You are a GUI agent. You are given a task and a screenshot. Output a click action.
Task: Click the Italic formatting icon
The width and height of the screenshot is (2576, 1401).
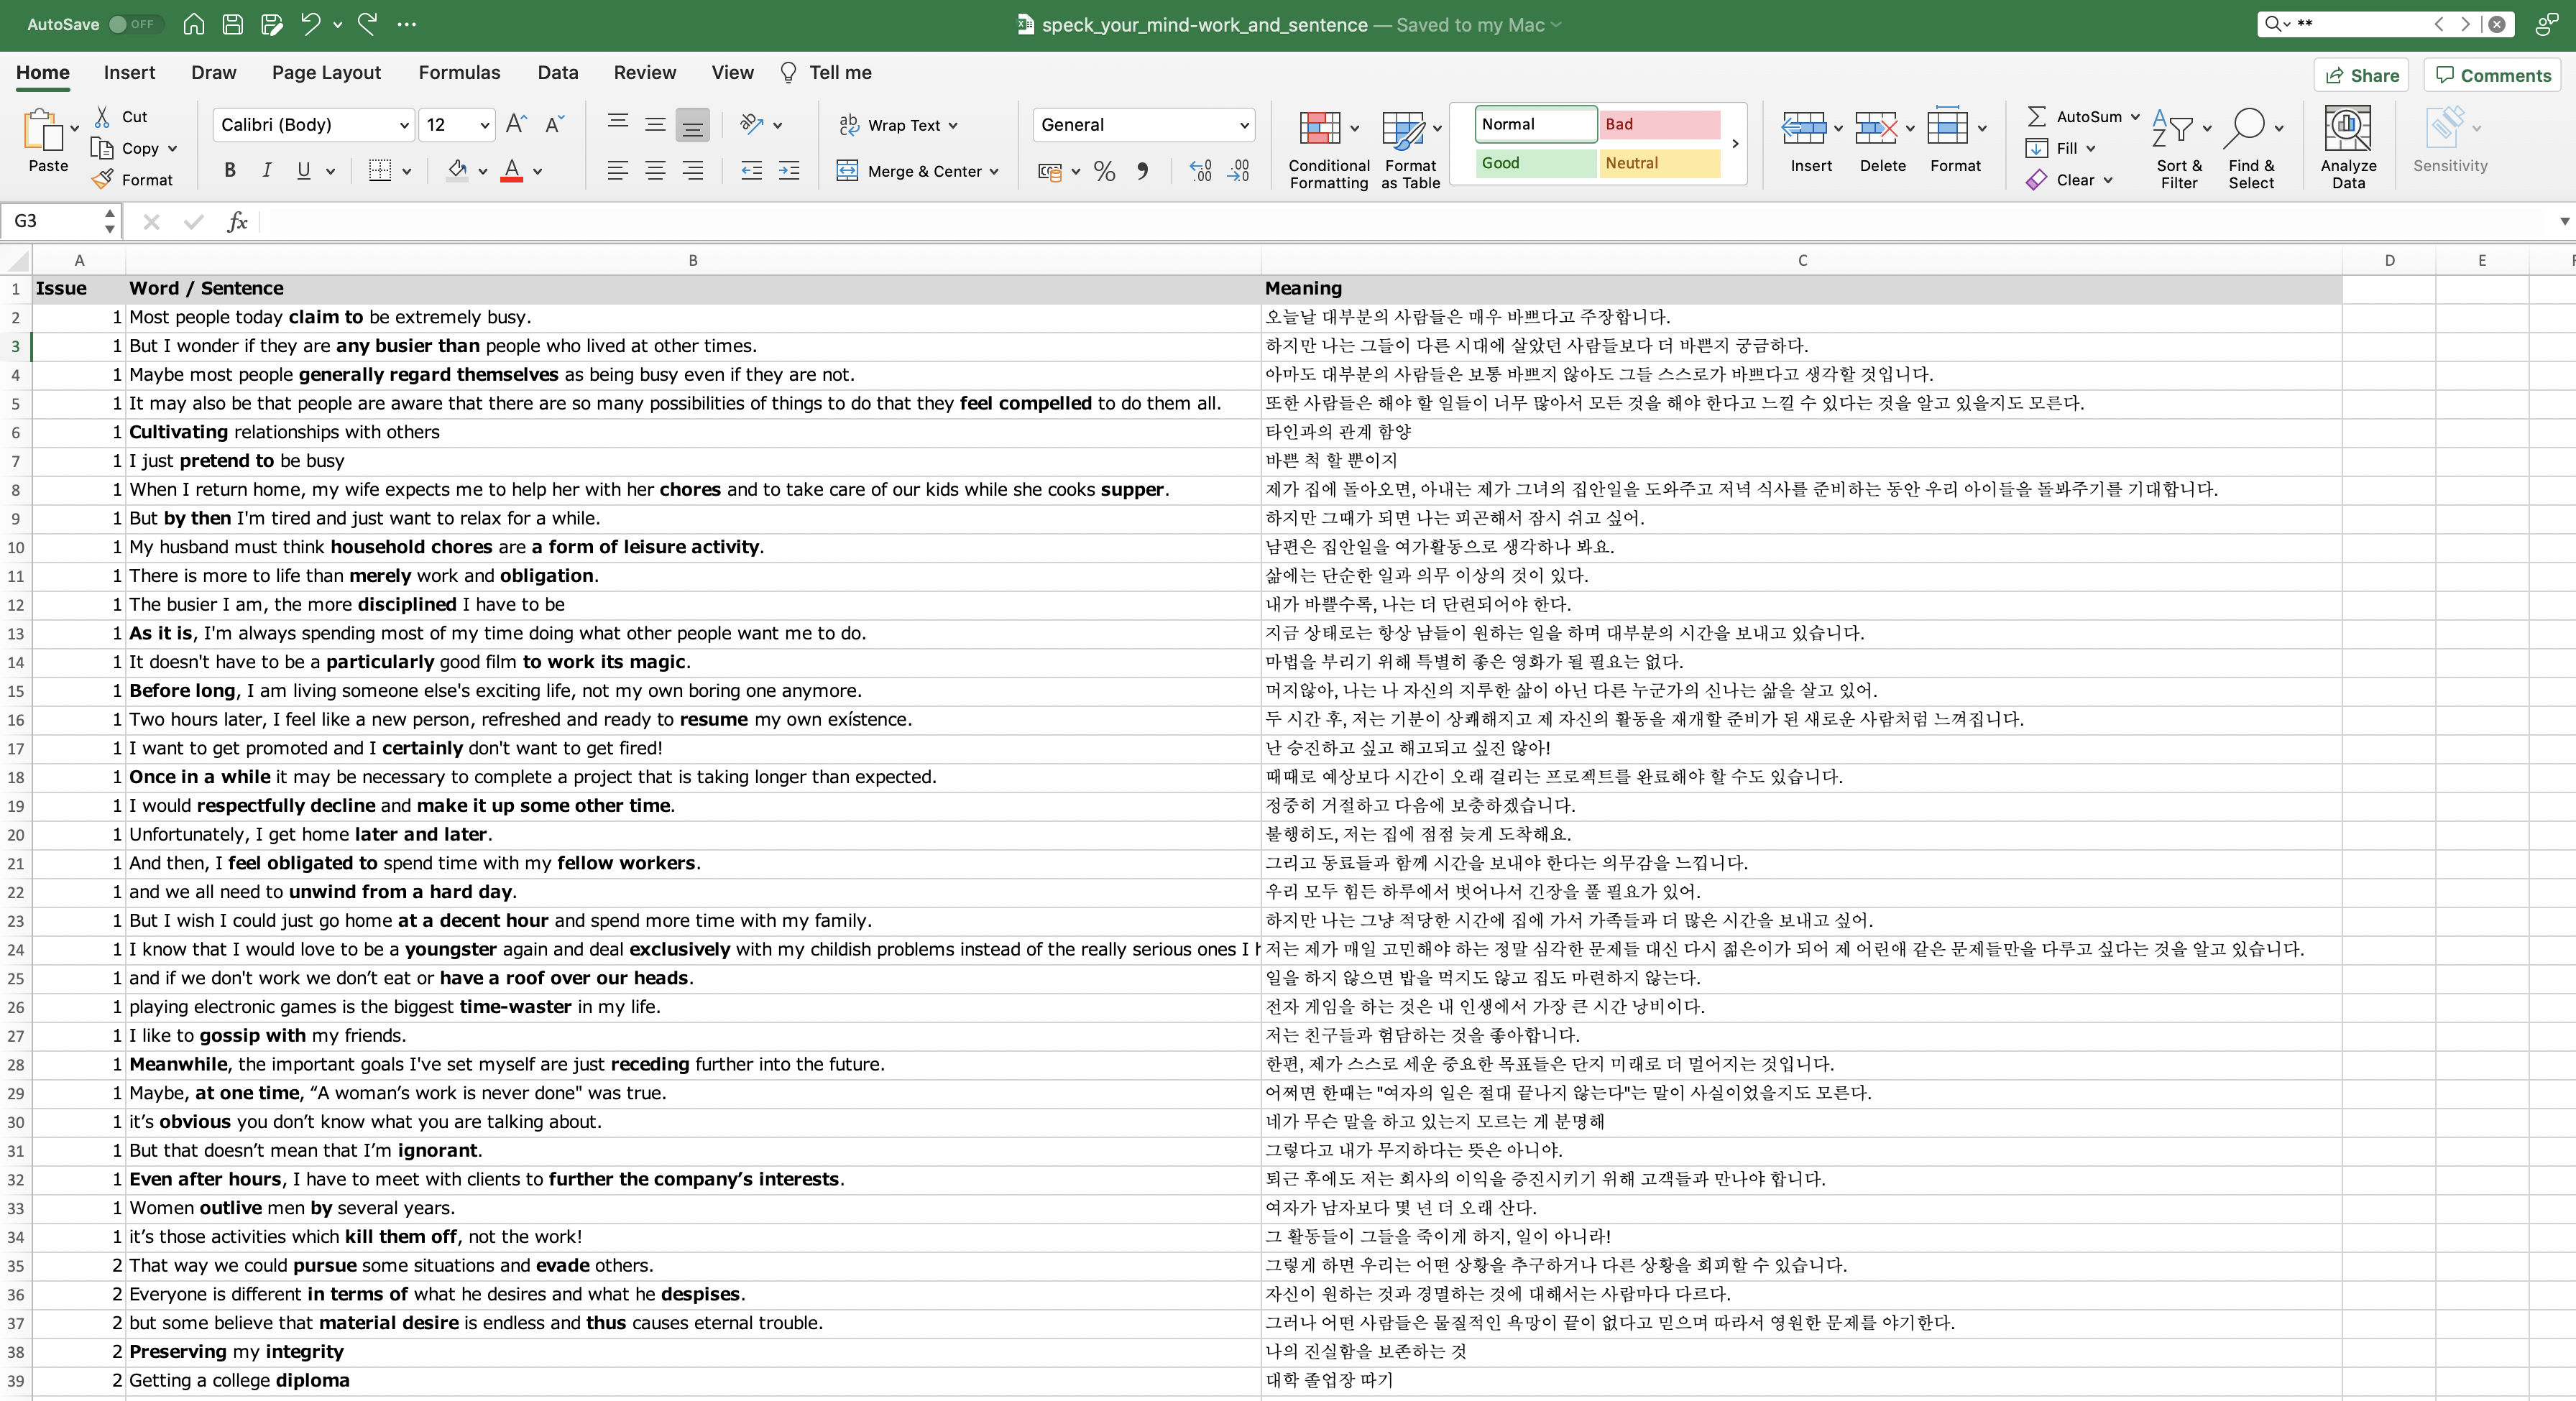click(267, 171)
